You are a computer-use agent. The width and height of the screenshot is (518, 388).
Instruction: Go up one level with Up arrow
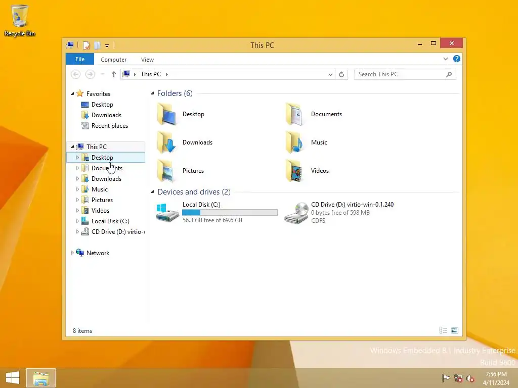(x=114, y=74)
